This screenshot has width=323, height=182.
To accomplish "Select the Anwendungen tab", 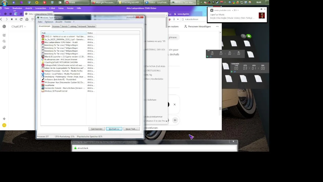I will point(44,26).
